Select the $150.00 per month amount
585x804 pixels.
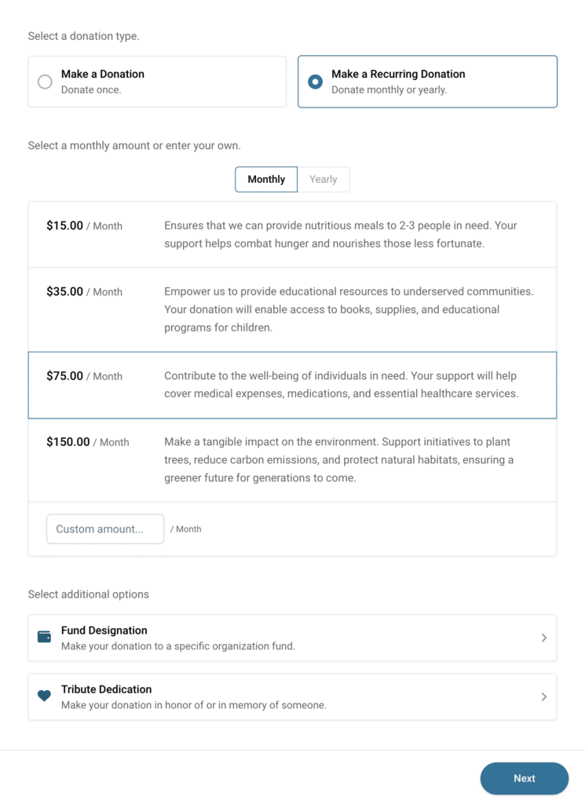[x=292, y=459]
